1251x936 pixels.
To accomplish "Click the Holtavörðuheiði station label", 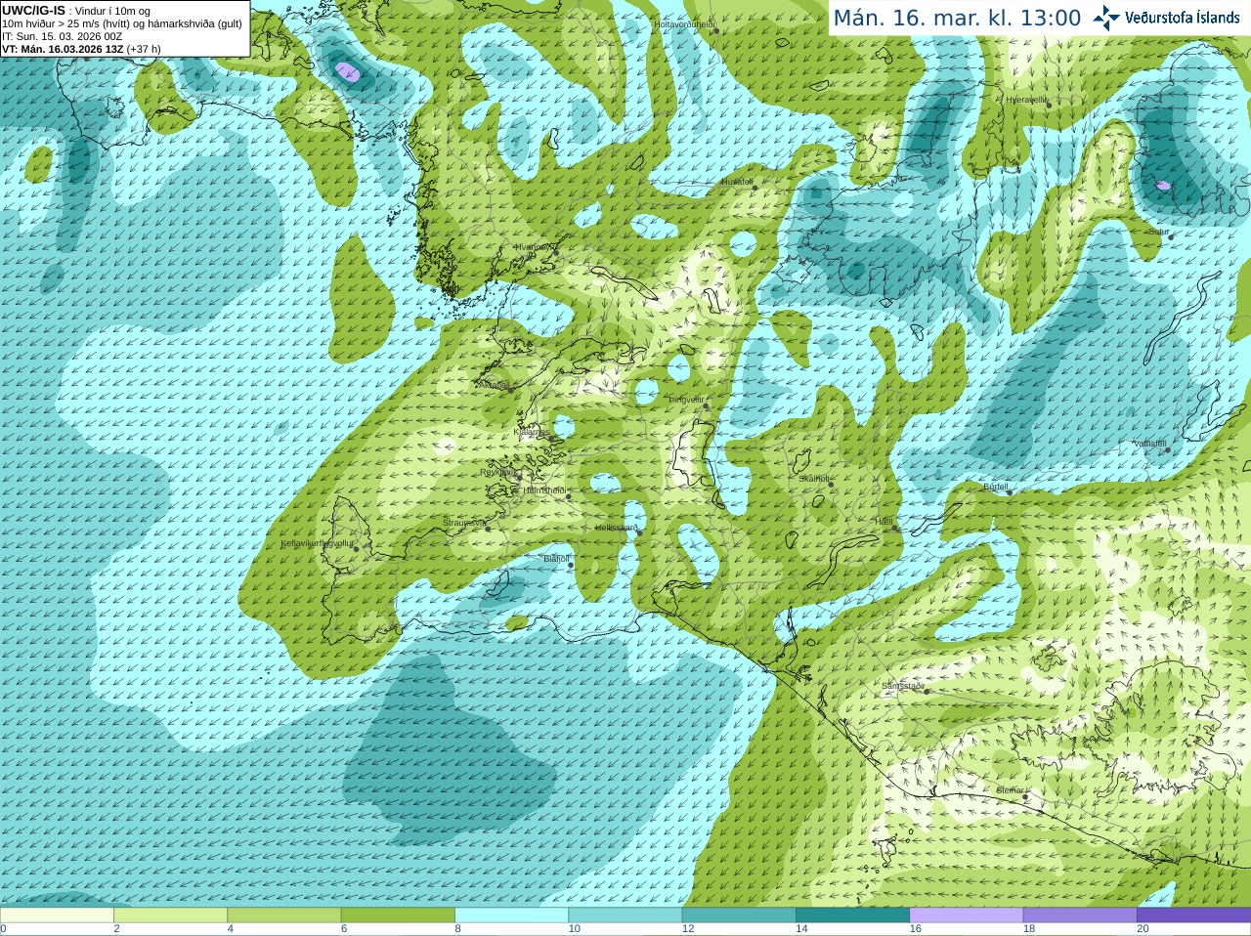I will pos(684,23).
